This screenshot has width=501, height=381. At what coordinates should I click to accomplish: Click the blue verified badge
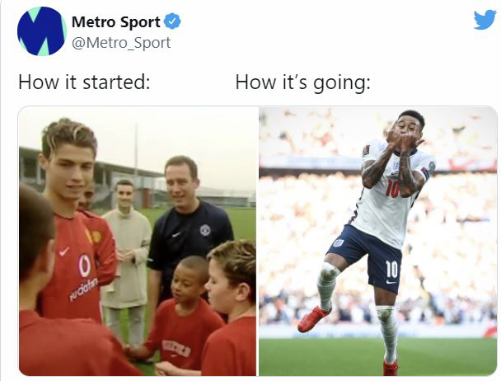pos(172,21)
